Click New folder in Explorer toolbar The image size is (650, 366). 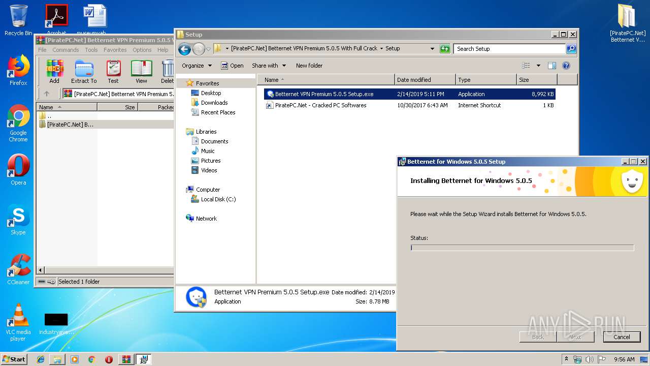click(309, 66)
